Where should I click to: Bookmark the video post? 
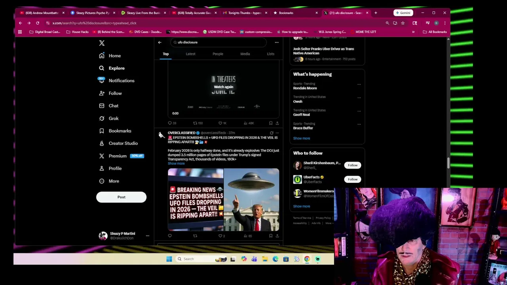(x=271, y=123)
